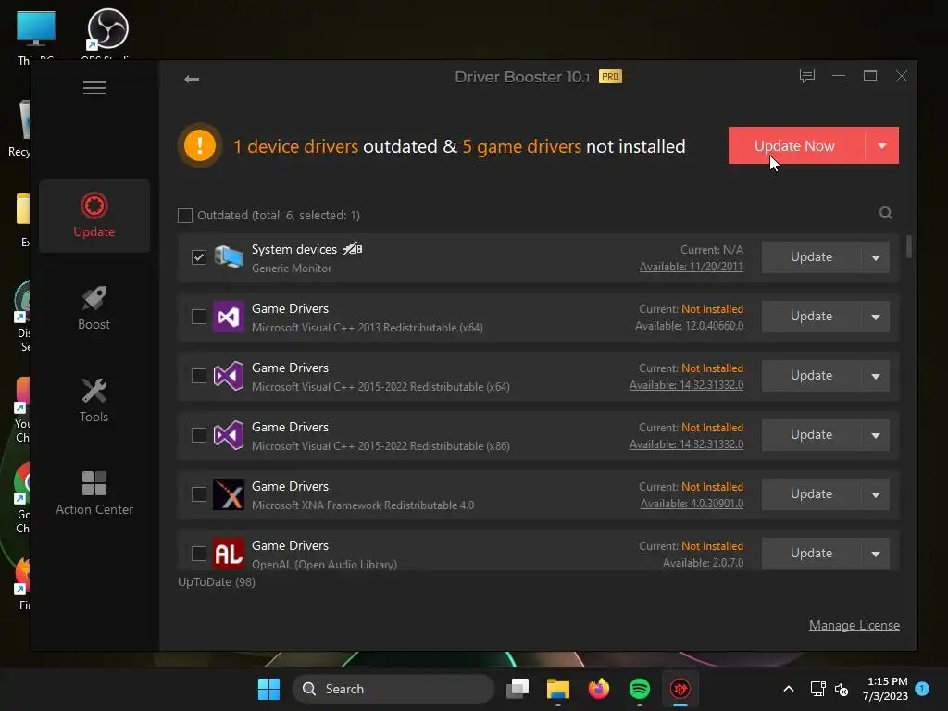Update the Generic Monitor driver
Image resolution: width=948 pixels, height=711 pixels.
811,257
